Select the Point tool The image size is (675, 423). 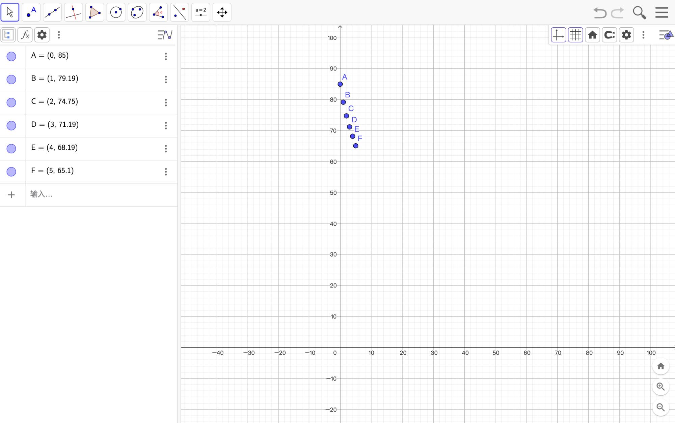pyautogui.click(x=31, y=12)
